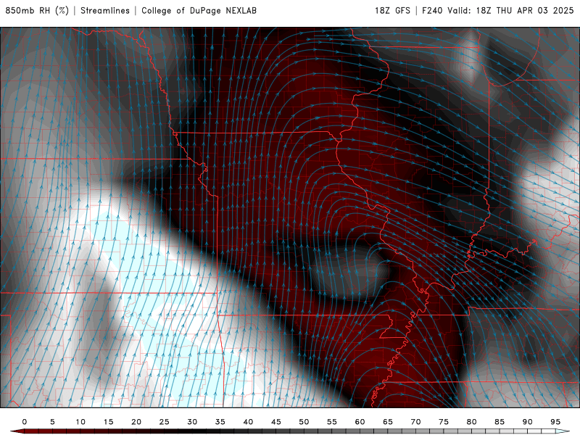Image resolution: width=580 pixels, height=435 pixels.
Task: Click the '35' label on the RH legend
Action: tap(220, 422)
